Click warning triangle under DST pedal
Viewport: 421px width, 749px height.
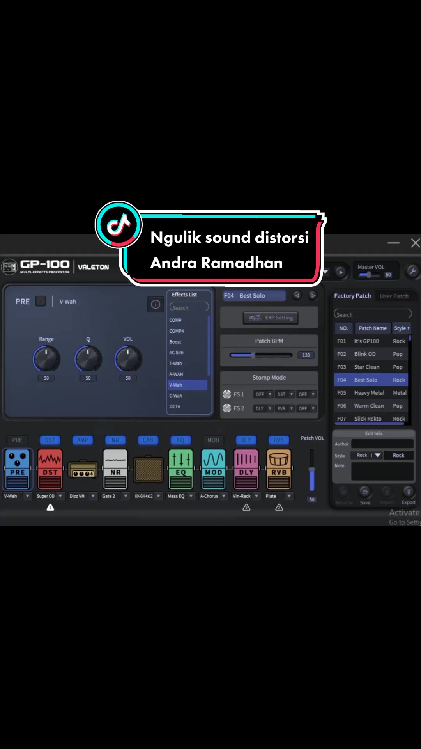pyautogui.click(x=50, y=508)
